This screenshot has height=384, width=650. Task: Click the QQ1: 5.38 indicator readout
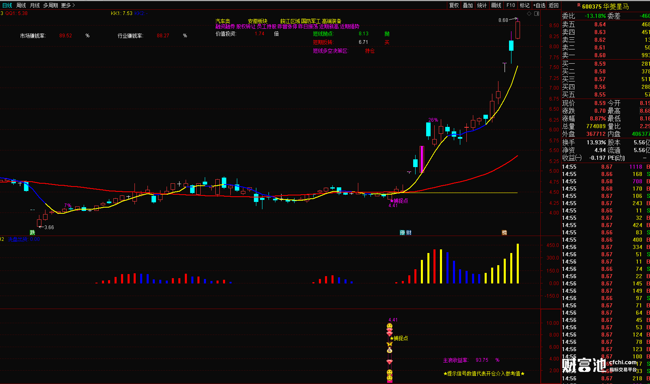pyautogui.click(x=17, y=13)
